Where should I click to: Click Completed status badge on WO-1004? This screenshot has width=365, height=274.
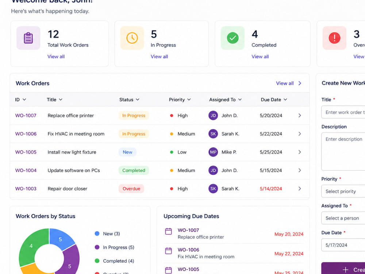pos(134,170)
